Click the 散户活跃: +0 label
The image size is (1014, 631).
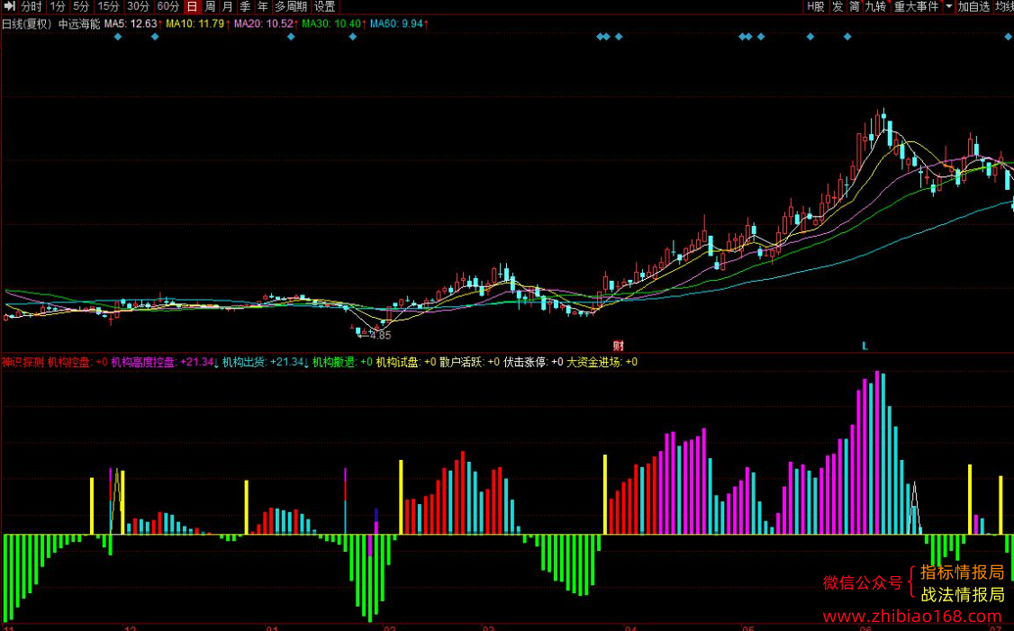pyautogui.click(x=469, y=362)
